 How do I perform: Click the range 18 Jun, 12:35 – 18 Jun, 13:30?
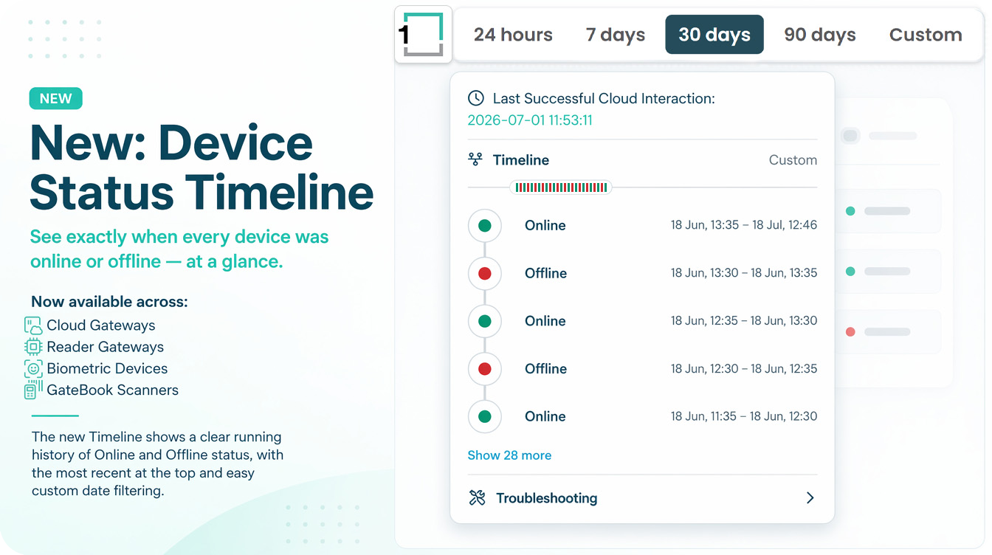pos(744,320)
